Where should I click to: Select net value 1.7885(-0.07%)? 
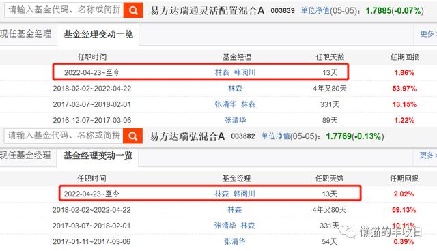[x=395, y=11]
